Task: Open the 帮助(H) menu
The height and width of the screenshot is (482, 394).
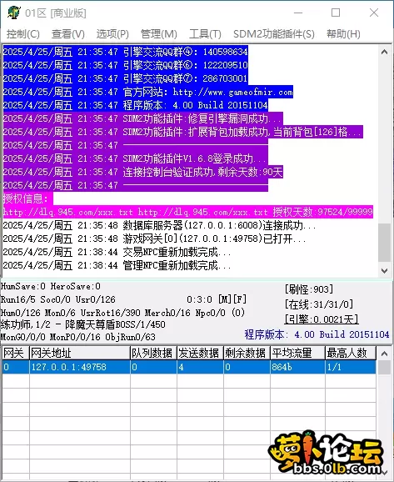Action: coord(343,34)
